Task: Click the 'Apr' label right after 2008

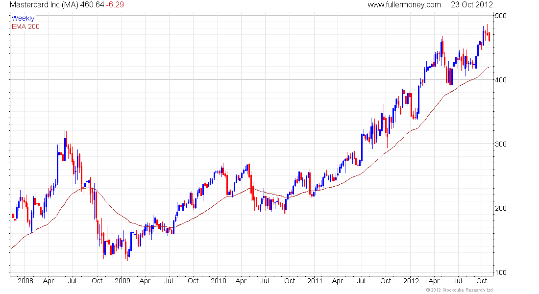Action: pyautogui.click(x=49, y=281)
